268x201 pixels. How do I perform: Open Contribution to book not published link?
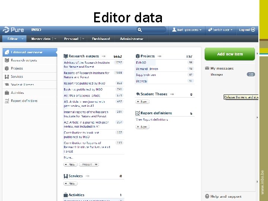(x=82, y=135)
